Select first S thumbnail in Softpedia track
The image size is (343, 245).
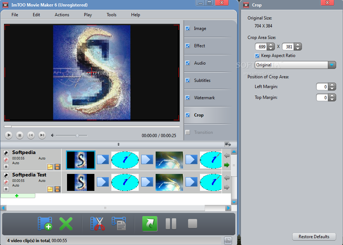pos(81,160)
